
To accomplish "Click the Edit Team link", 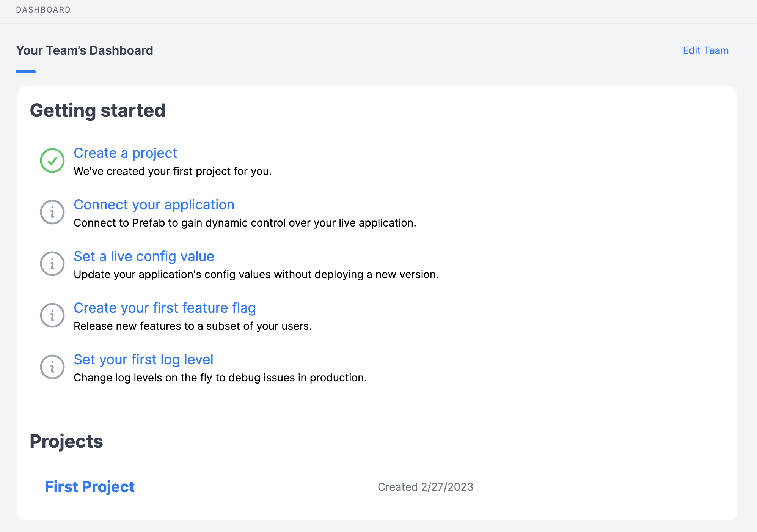I will point(705,50).
